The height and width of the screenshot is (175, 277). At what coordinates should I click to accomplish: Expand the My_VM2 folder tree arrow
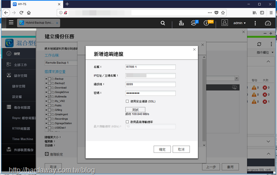click(46, 101)
